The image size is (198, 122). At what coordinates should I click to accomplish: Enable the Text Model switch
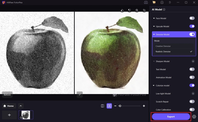(x=192, y=69)
